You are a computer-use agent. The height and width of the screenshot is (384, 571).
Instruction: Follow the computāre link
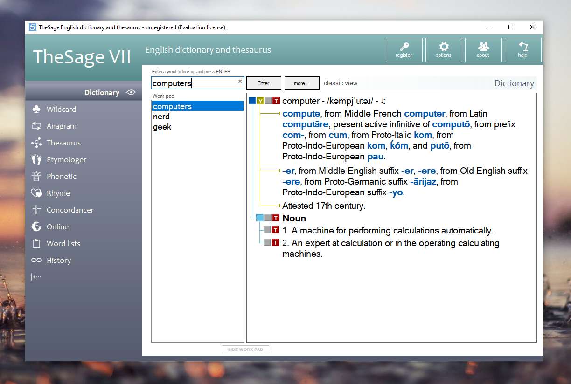306,124
